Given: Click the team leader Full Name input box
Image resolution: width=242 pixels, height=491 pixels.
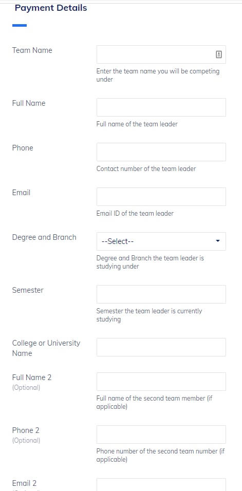Looking at the screenshot, I should 161,107.
